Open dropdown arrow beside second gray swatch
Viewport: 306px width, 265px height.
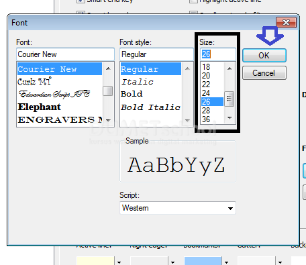(x=172, y=262)
